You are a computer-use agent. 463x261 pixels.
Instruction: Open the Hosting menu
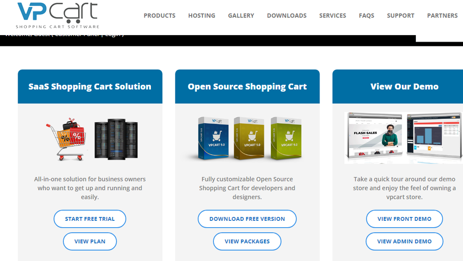click(202, 16)
